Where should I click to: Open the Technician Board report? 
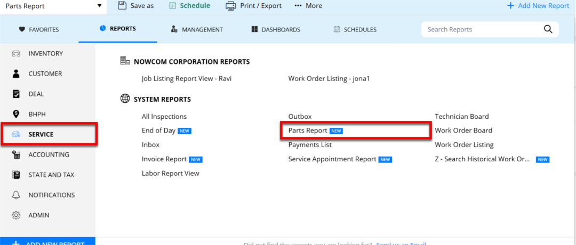tap(462, 117)
